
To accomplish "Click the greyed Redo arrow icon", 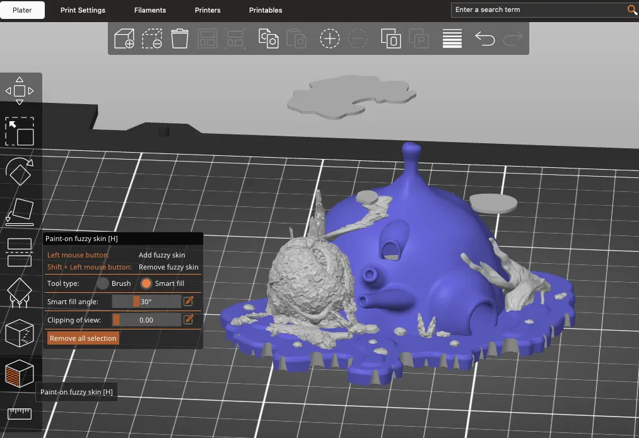I will (513, 38).
